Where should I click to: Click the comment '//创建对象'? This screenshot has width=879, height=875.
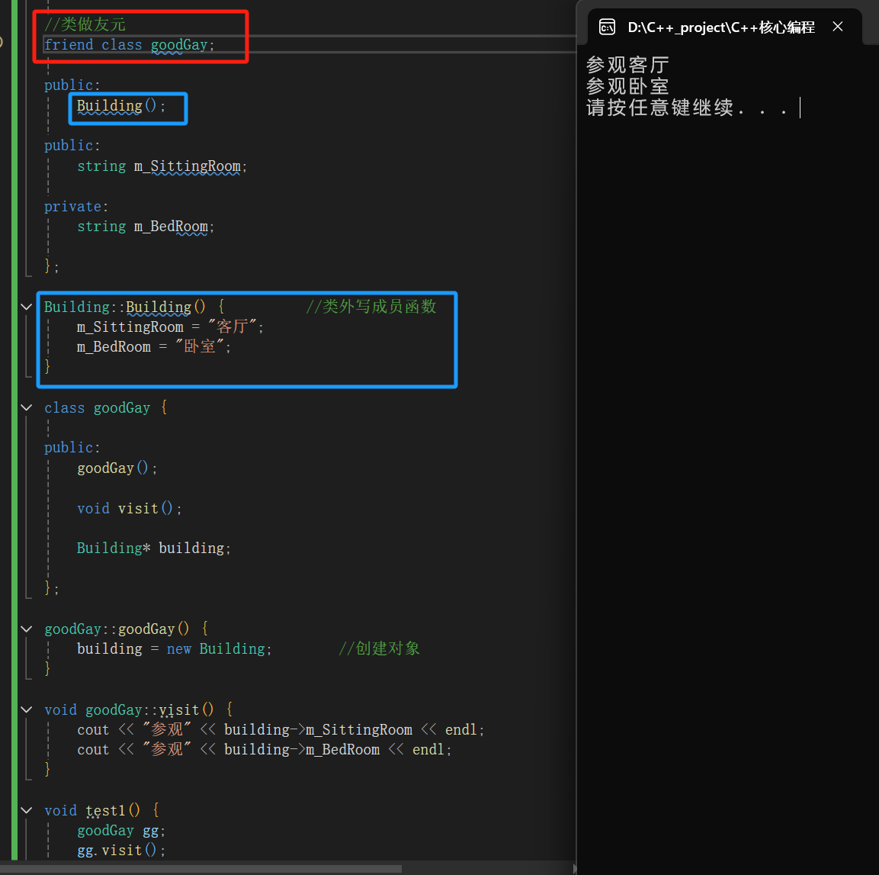coord(380,649)
